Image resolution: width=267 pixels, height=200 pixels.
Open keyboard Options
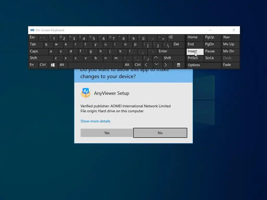click(x=204, y=65)
